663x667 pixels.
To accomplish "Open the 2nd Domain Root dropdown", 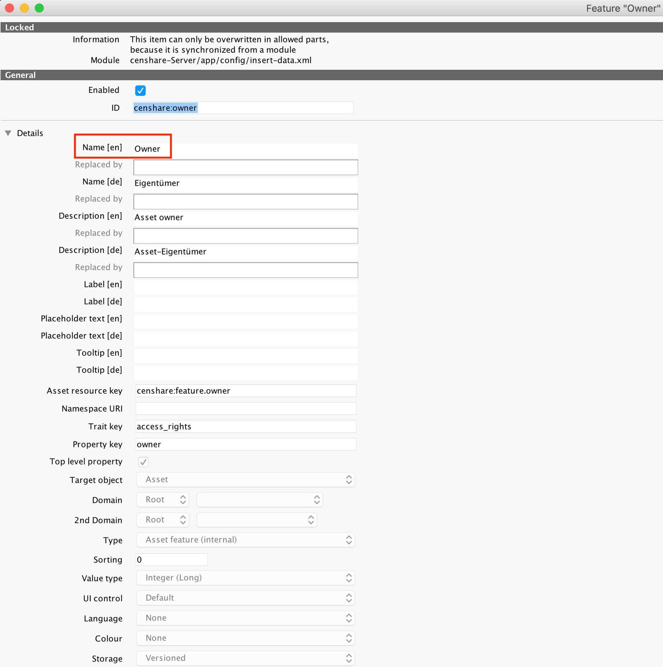I will click(163, 520).
